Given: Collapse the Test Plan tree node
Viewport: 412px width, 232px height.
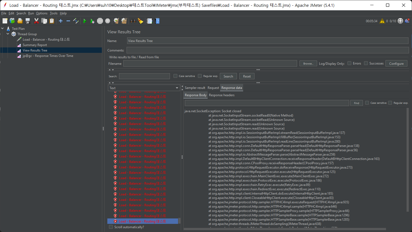Looking at the screenshot, I should (x=2, y=28).
